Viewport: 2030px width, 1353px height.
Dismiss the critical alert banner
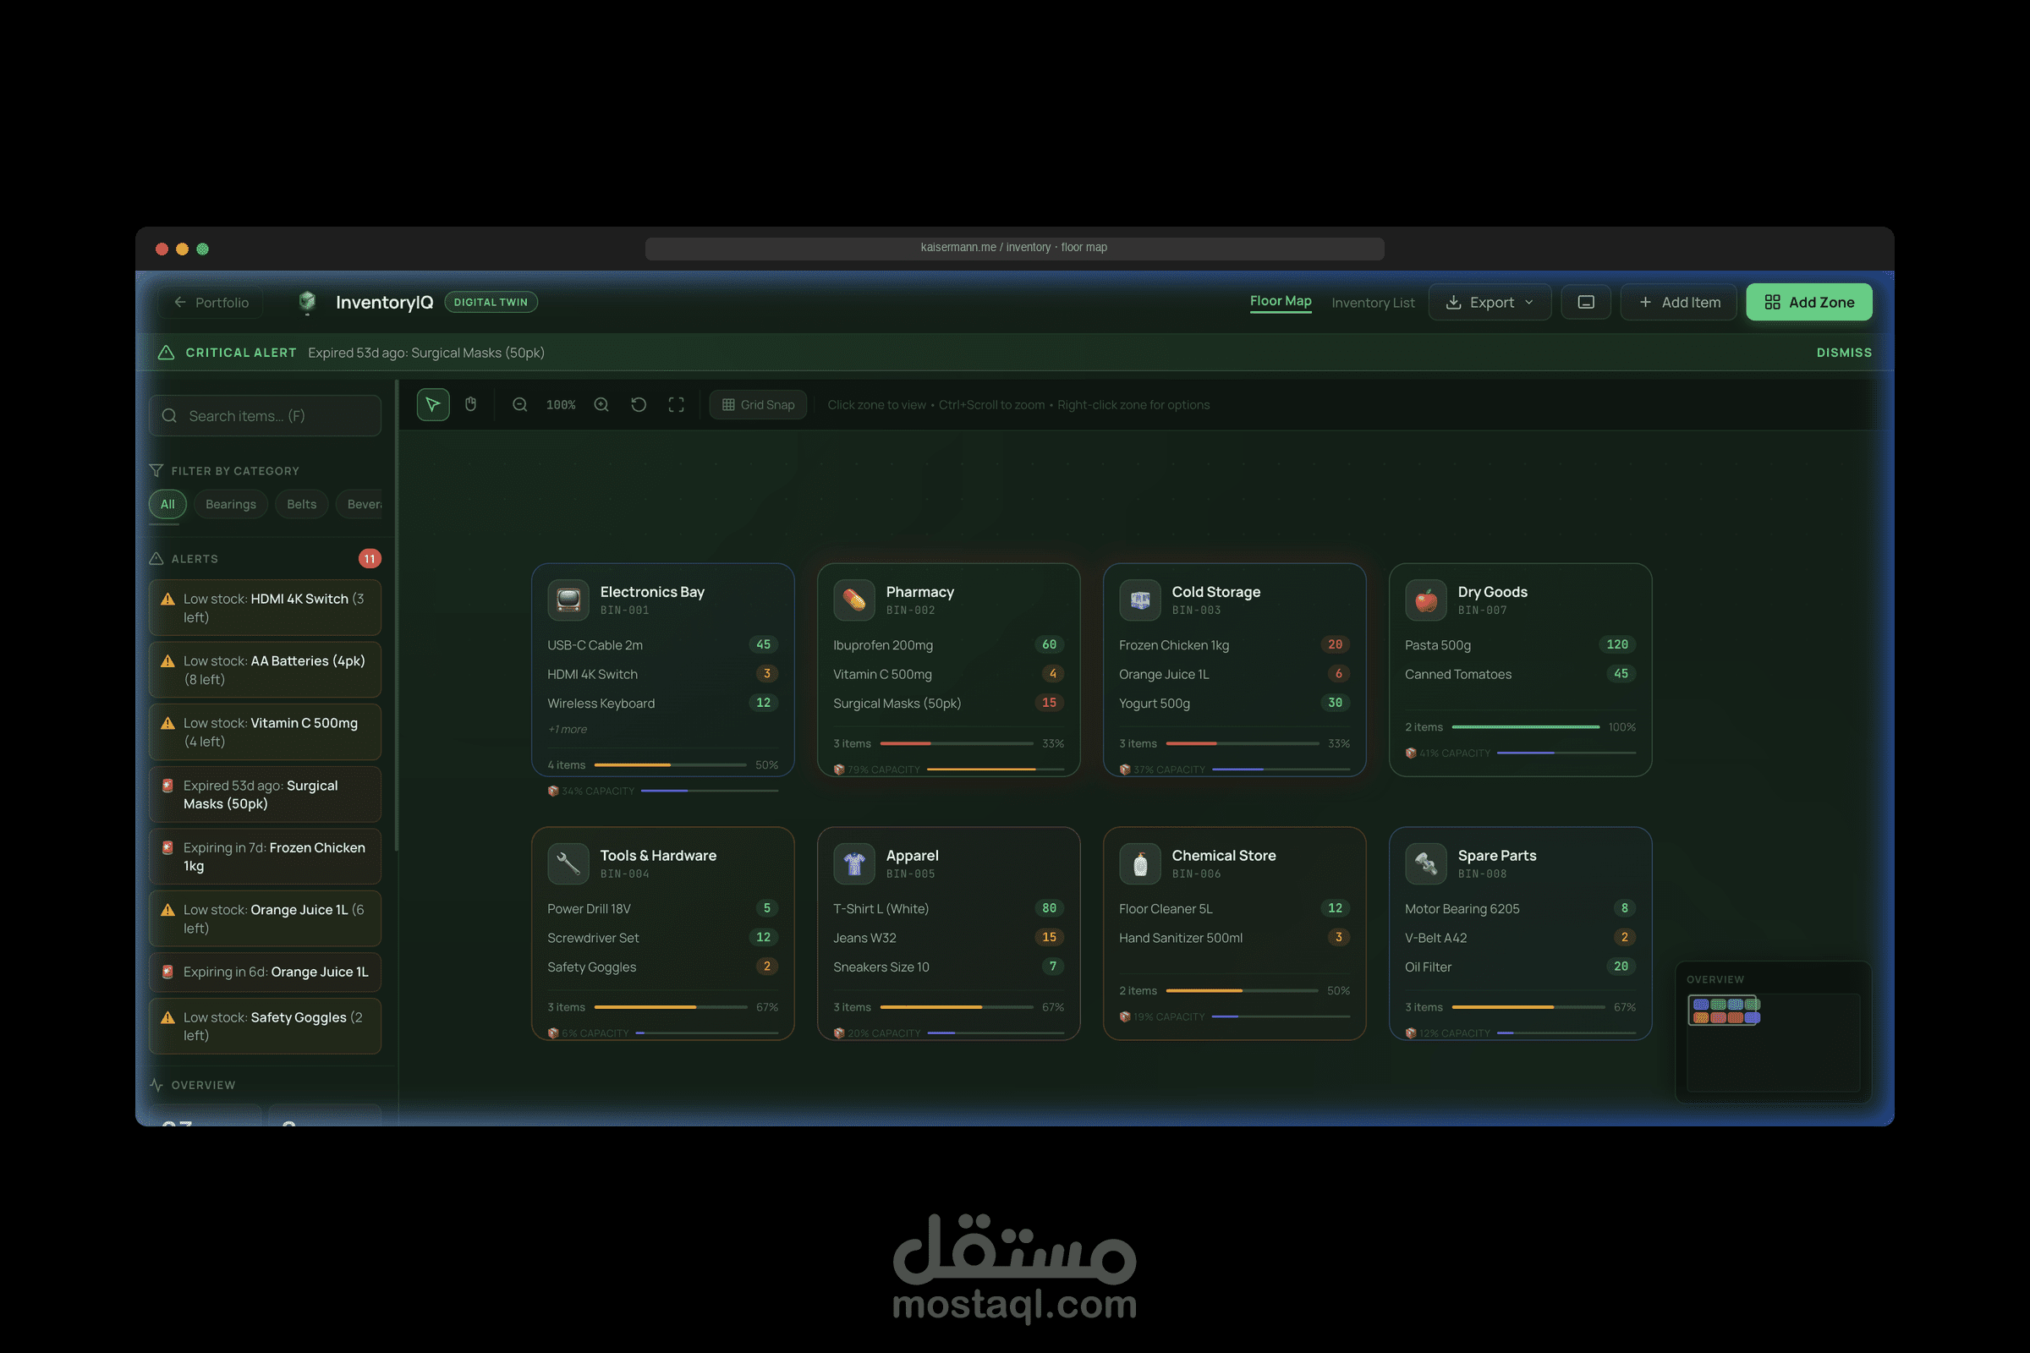[x=1844, y=353]
